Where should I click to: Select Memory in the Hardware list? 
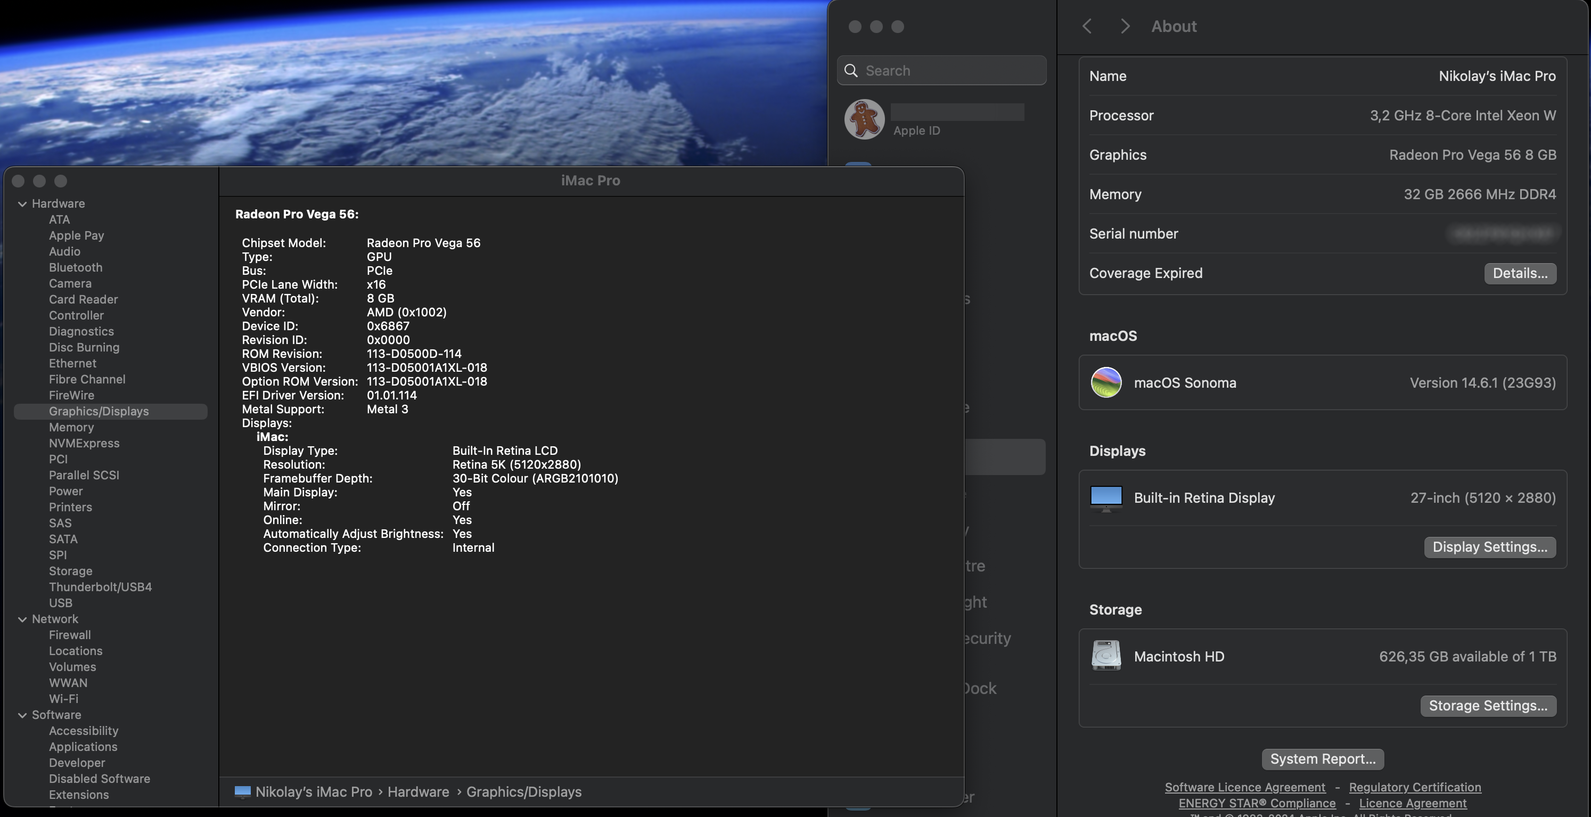[x=71, y=427]
